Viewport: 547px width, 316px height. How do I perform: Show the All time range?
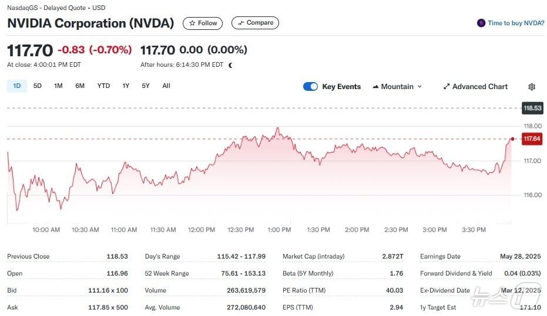(x=166, y=86)
